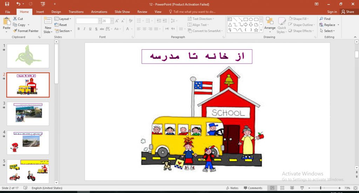Click the zoom slider handle
359x193 pixels.
click(320, 188)
